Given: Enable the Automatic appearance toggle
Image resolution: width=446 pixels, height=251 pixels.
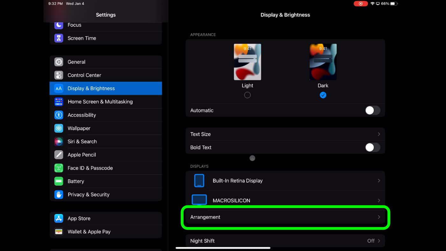Looking at the screenshot, I should [x=372, y=111].
